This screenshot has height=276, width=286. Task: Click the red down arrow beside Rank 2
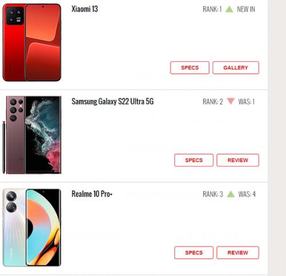[231, 101]
